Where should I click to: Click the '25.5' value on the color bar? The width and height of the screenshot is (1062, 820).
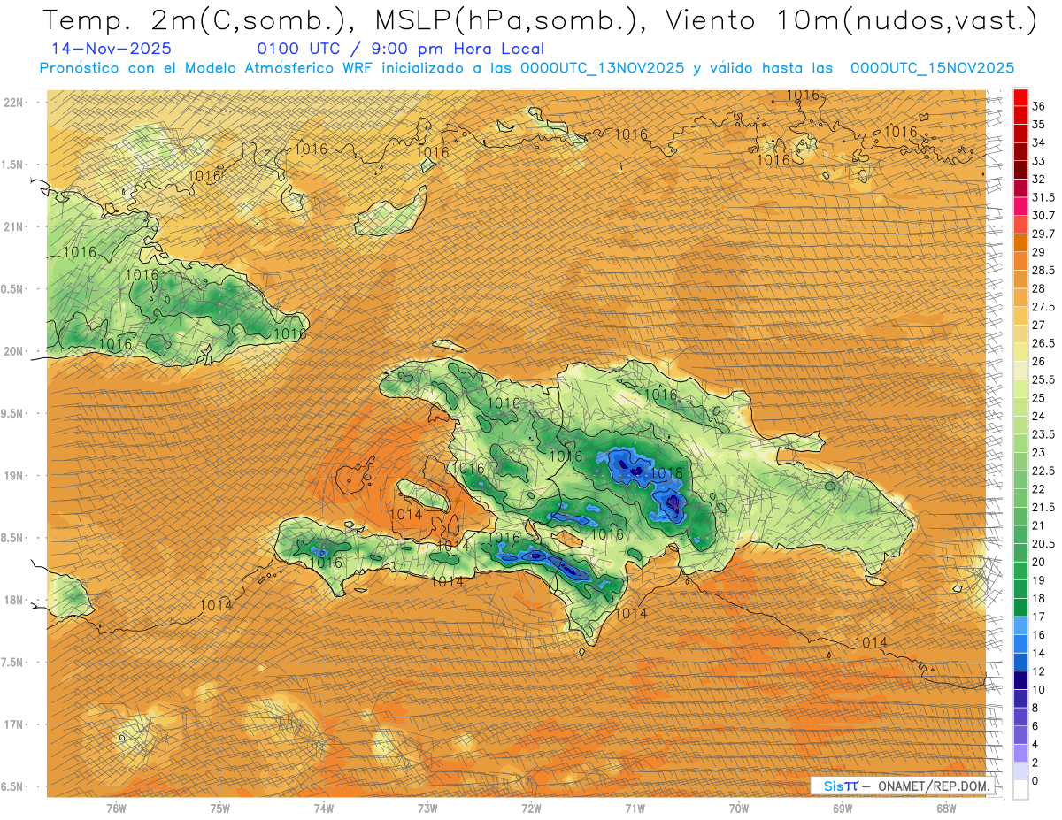[x=1043, y=379]
